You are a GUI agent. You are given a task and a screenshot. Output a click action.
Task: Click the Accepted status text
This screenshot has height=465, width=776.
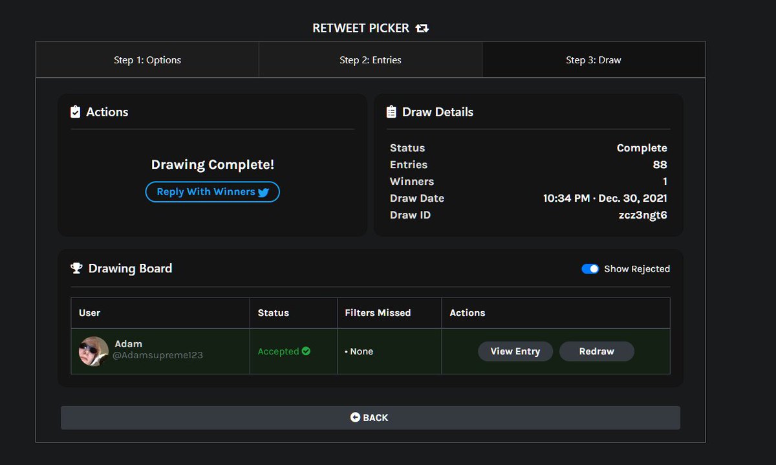pos(278,351)
